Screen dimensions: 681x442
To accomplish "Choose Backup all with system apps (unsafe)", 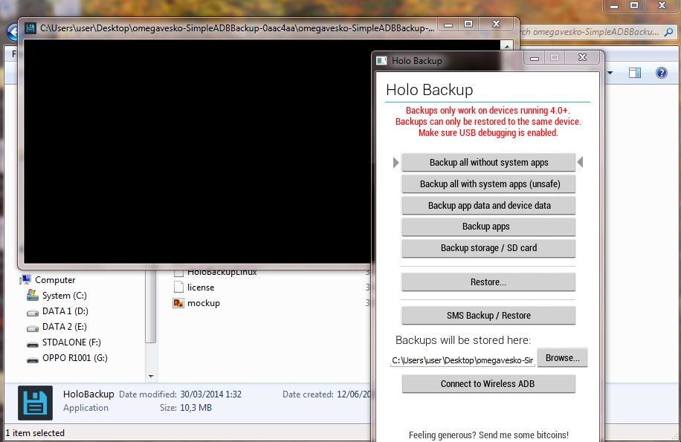I will point(488,184).
